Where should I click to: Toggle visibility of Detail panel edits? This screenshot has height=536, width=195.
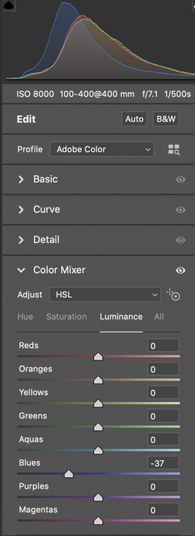click(x=181, y=240)
